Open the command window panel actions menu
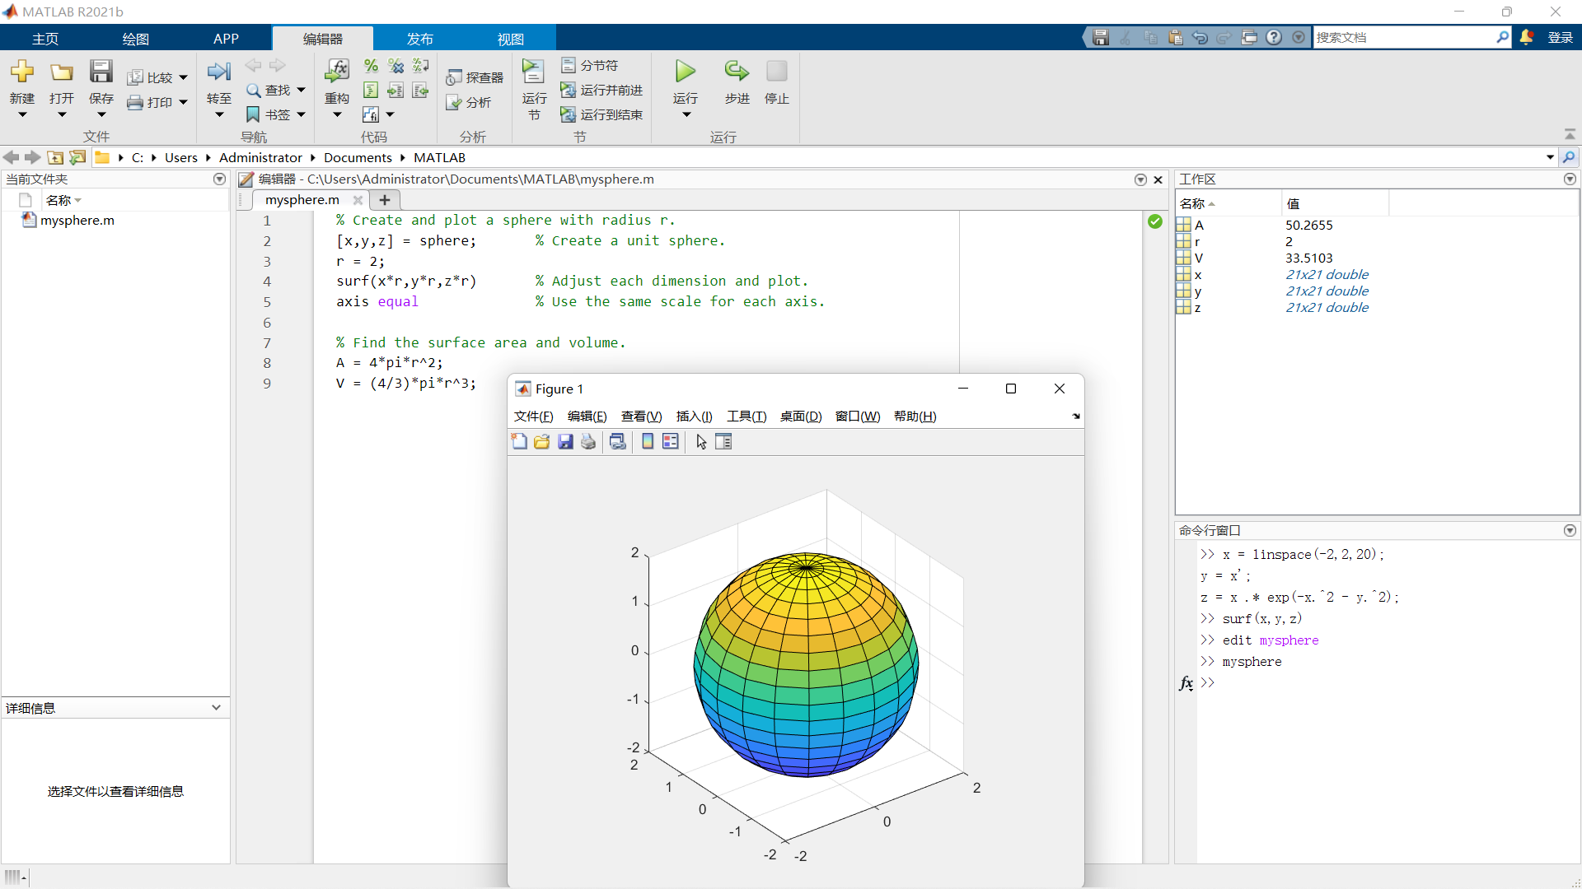 pos(1570,531)
